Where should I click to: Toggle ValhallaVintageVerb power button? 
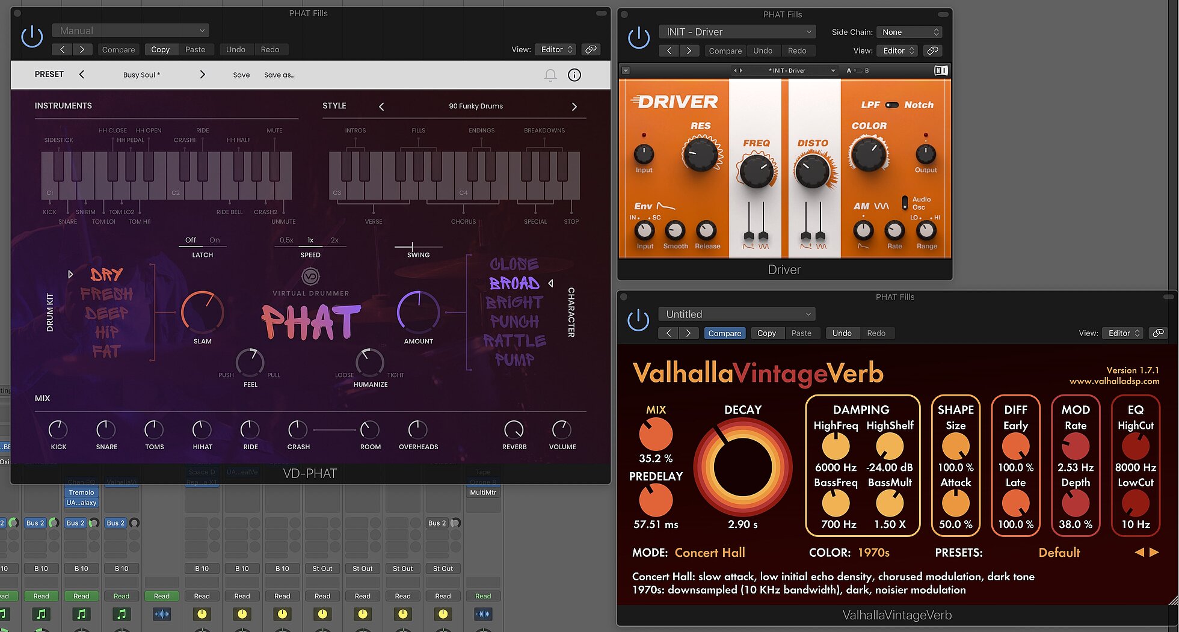638,320
